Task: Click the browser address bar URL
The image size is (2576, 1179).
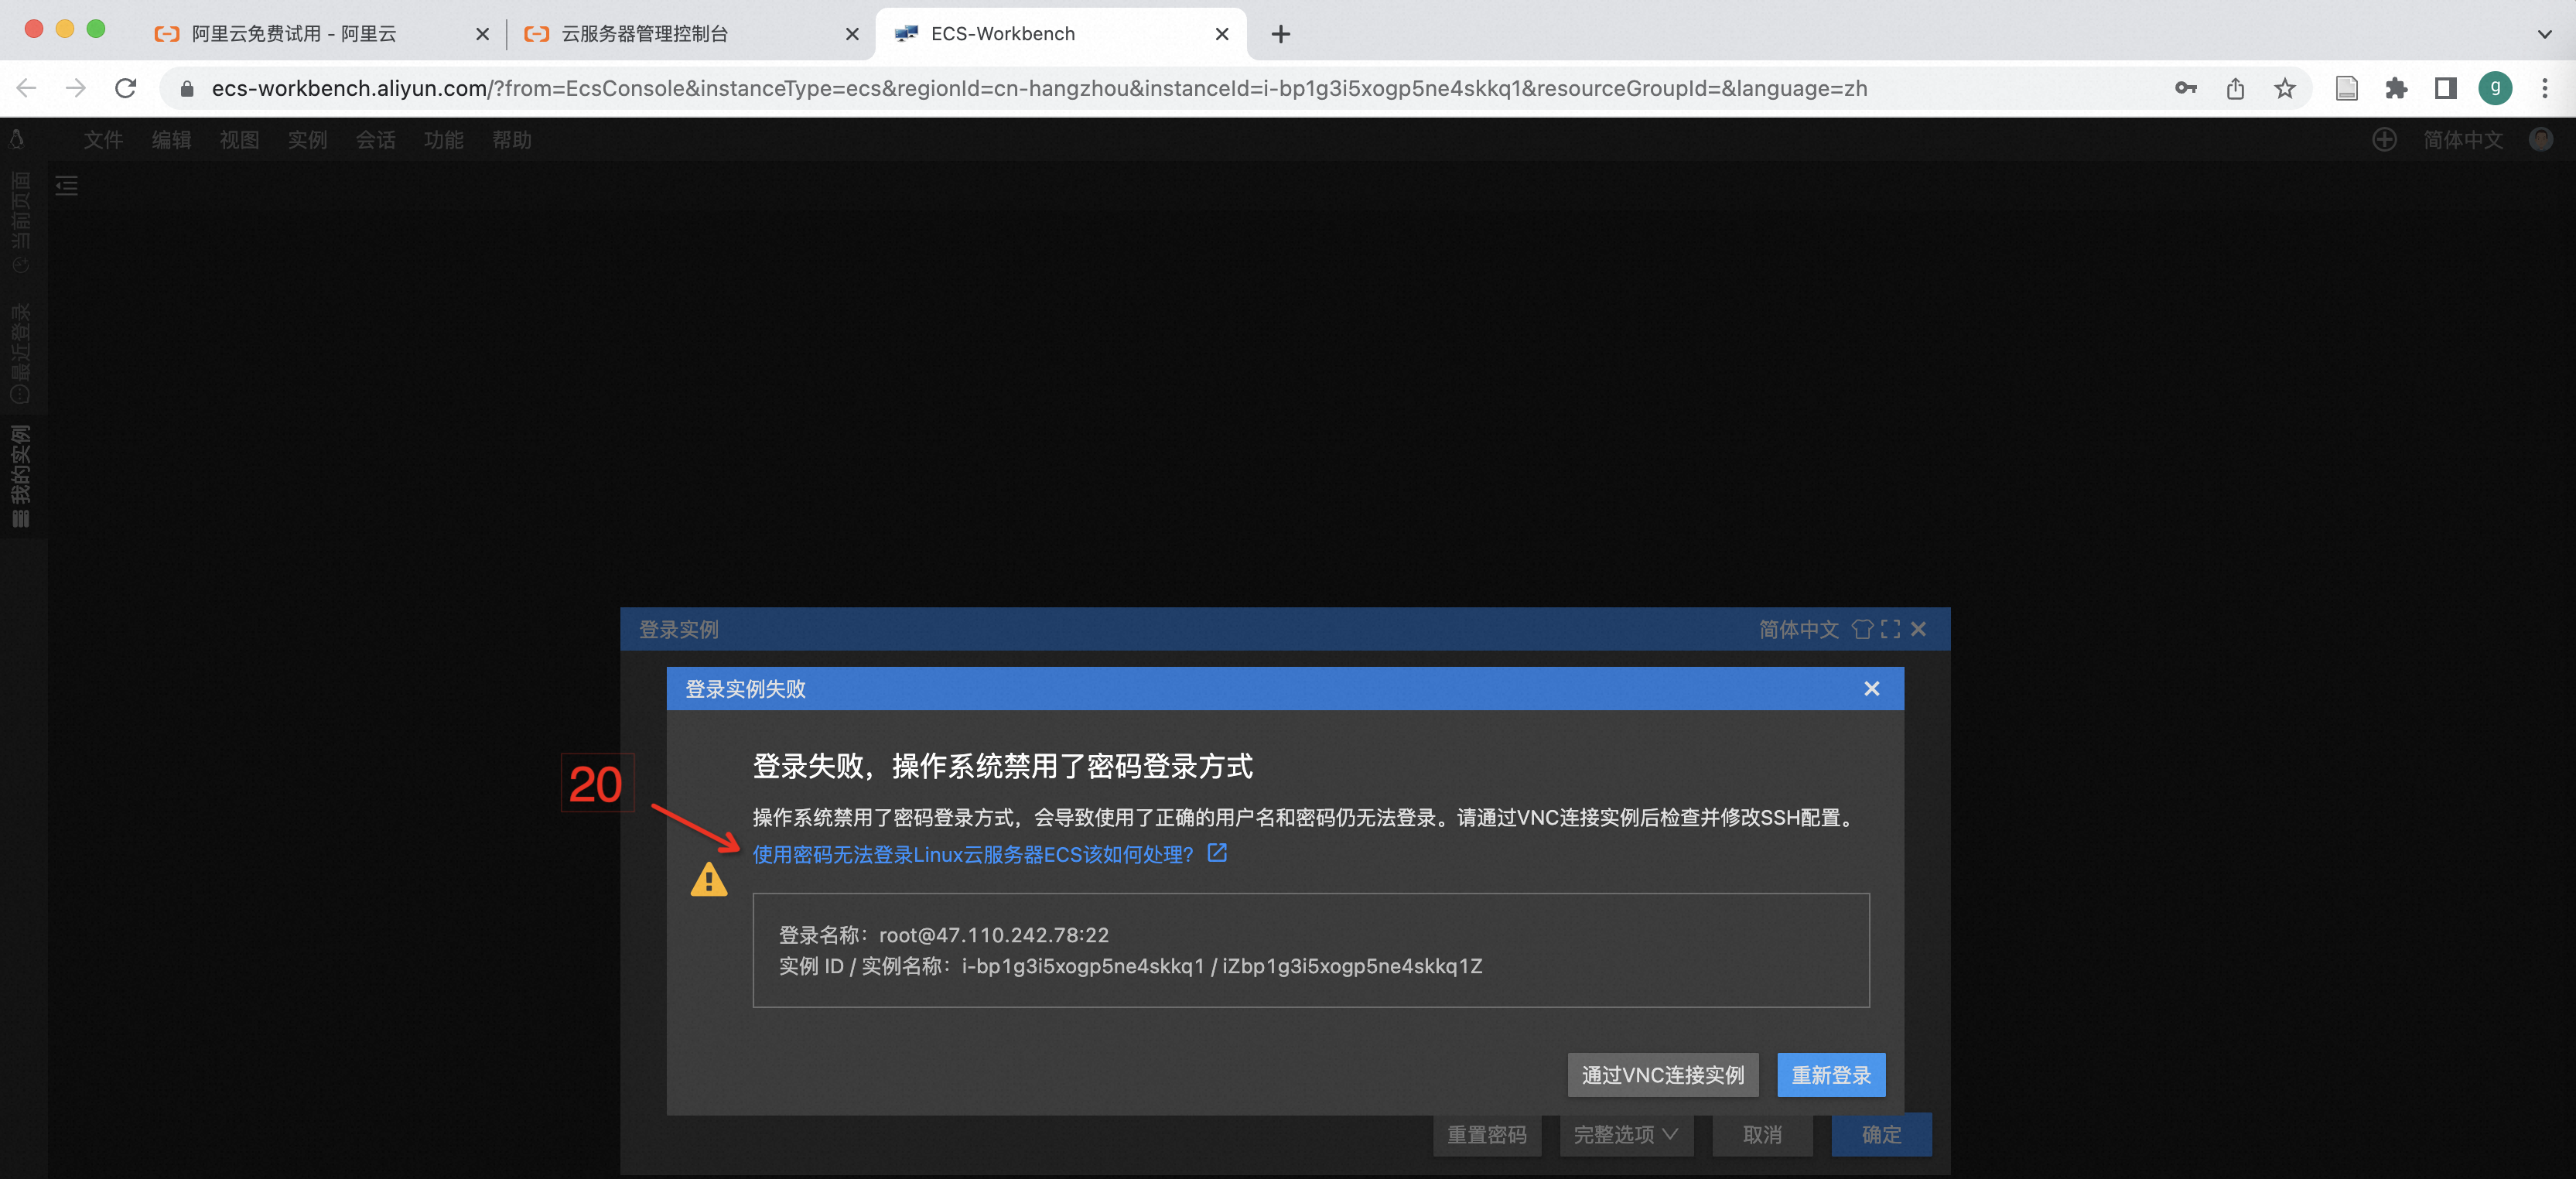Action: tap(1038, 88)
